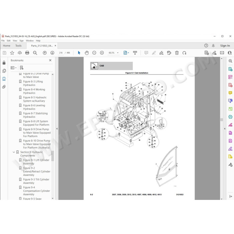Click the scrolling mode toolbar icon

pyautogui.click(x=135, y=53)
